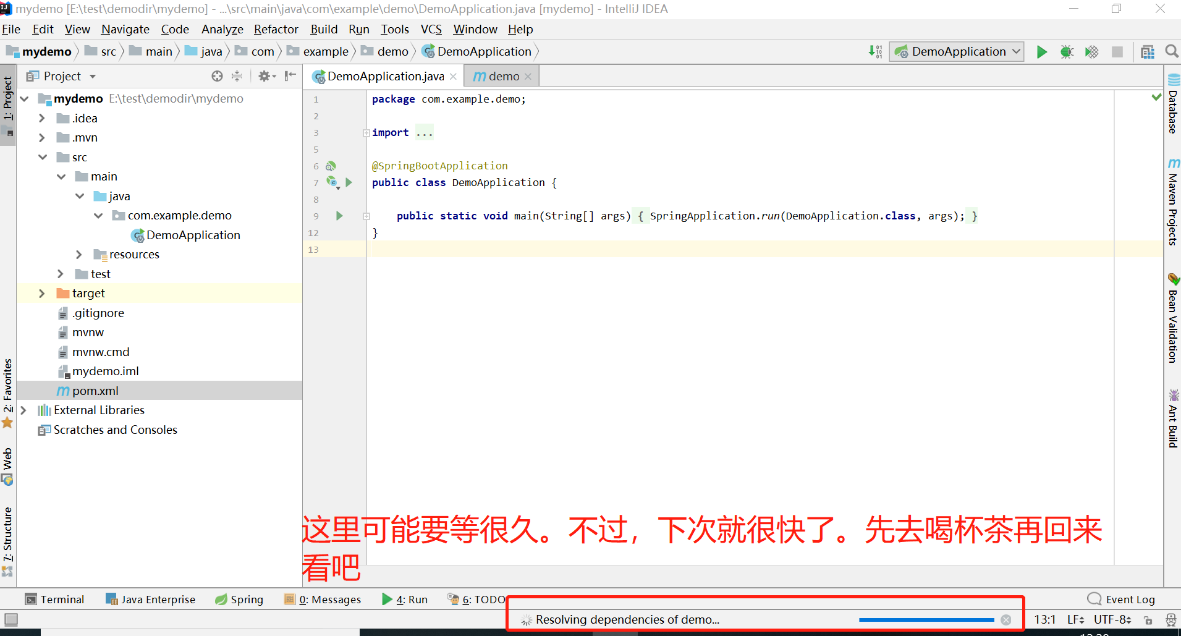The image size is (1181, 636).
Task: Click scroll from source target icon
Action: click(217, 76)
